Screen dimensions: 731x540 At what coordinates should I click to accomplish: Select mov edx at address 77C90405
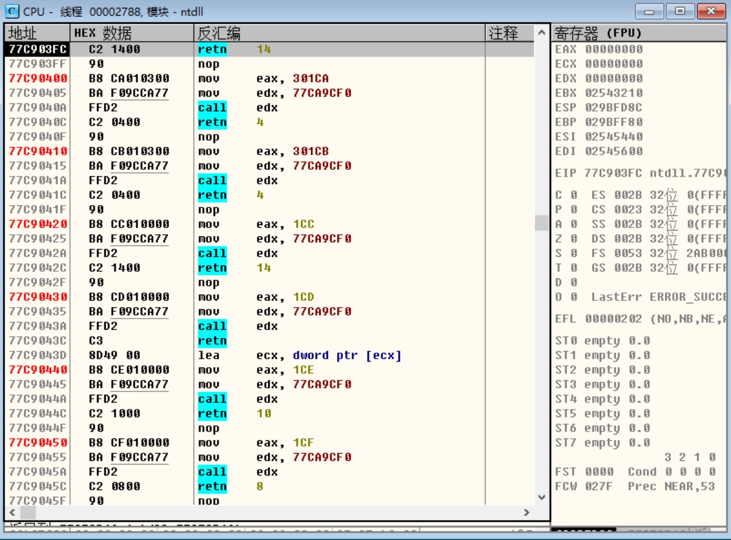(x=275, y=93)
